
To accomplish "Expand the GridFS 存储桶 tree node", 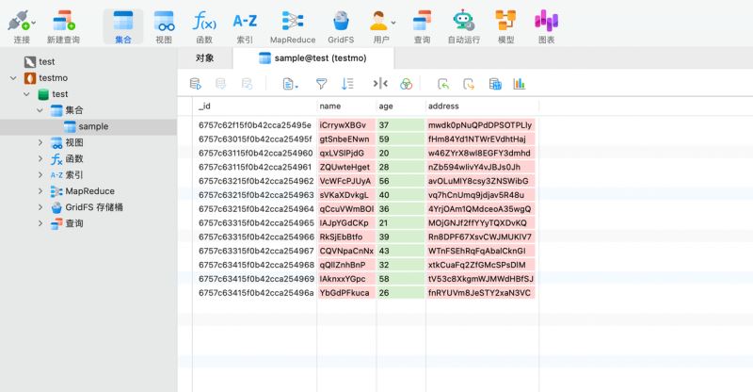I will [40, 207].
